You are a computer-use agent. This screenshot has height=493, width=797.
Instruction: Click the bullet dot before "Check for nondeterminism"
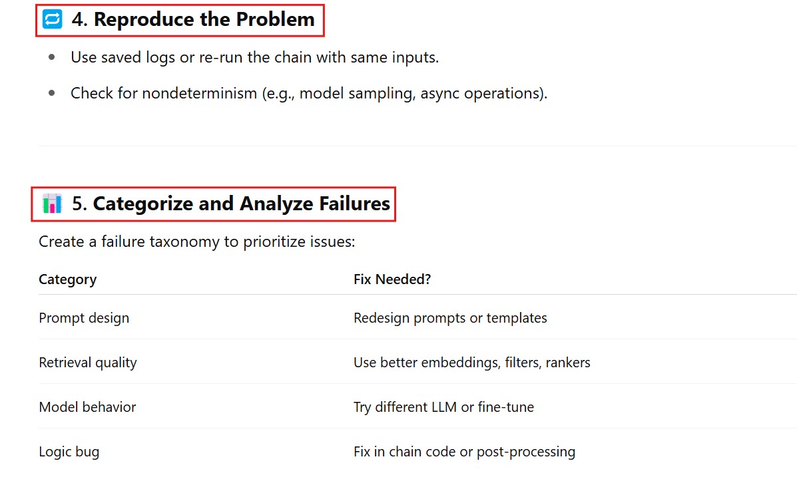[x=52, y=93]
